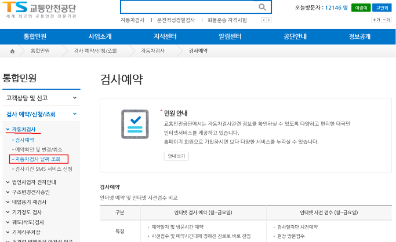Open 검사예약 in the sidebar
The width and height of the screenshot is (396, 242).
pos(23,140)
